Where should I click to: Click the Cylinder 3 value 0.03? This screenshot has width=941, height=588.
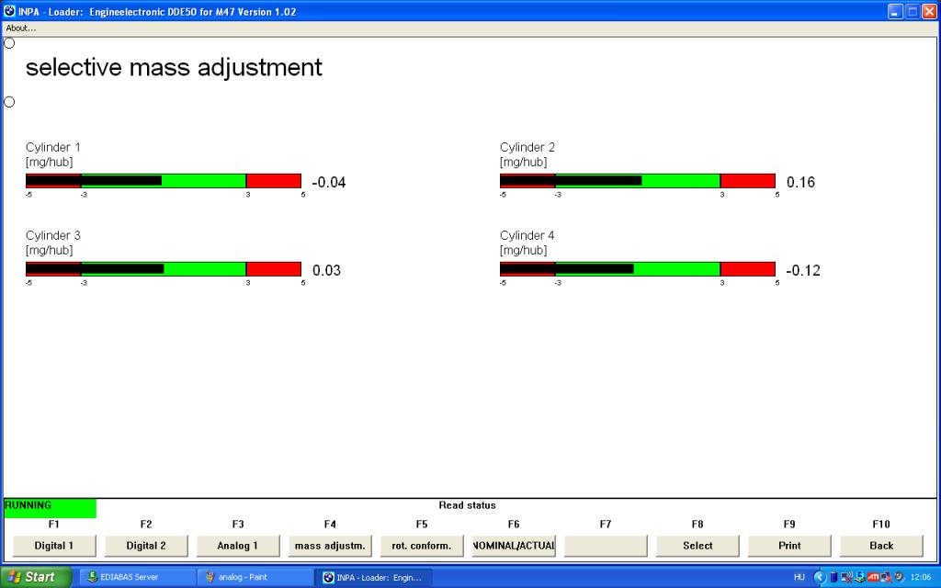[326, 271]
